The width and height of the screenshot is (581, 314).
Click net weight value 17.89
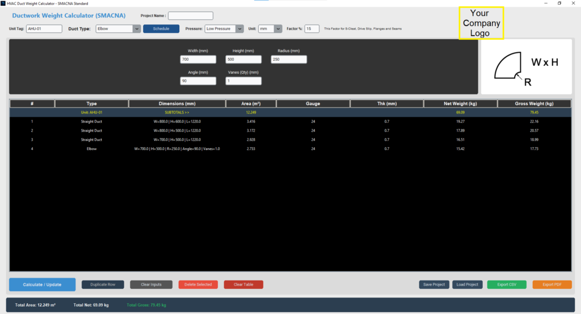click(x=460, y=131)
